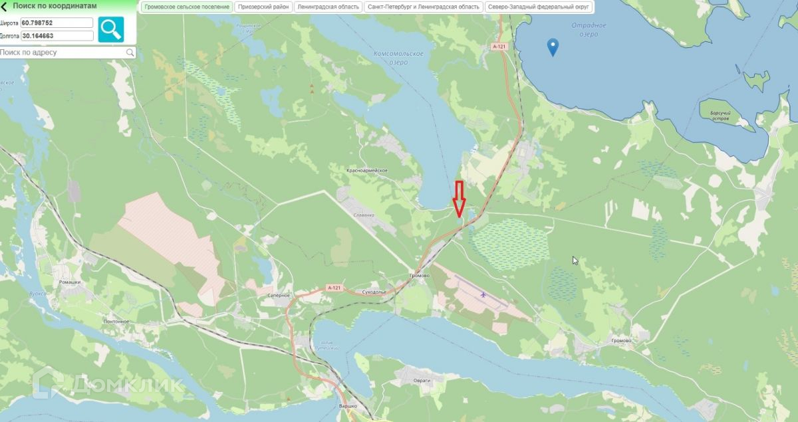Select the Приозерский район breadcrumb
798x422 pixels.
pos(263,7)
